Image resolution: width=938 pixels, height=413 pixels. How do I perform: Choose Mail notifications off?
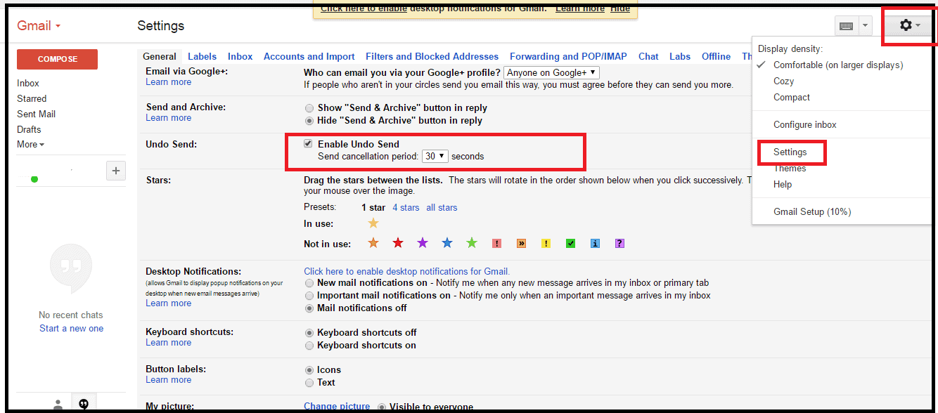(x=309, y=308)
